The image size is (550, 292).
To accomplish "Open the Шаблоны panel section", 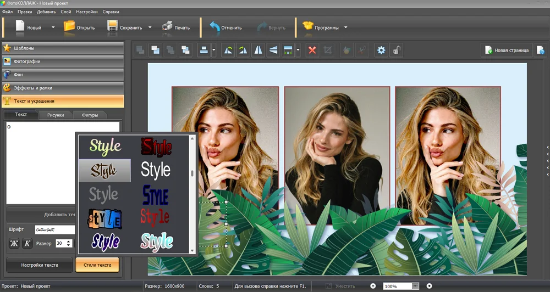I will 63,48.
